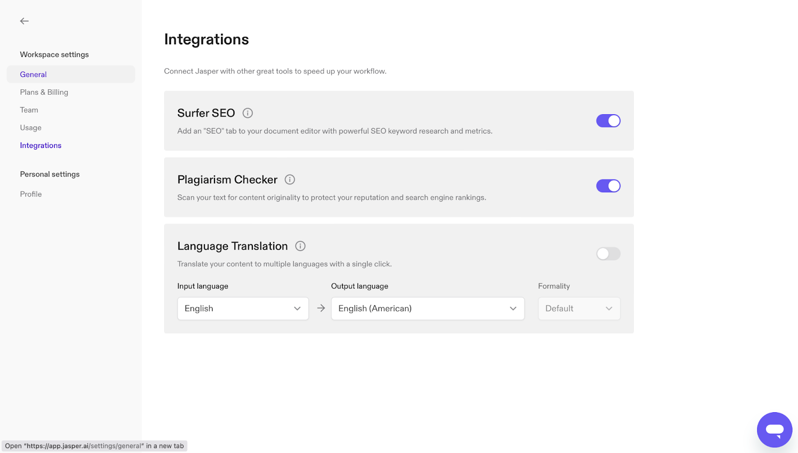Open Plagiarism Checker info icon
Screen dimensions: 798x453
click(290, 179)
